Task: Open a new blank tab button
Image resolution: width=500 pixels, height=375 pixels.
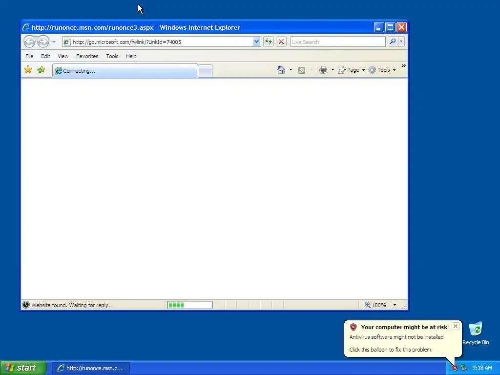Action: (205, 71)
